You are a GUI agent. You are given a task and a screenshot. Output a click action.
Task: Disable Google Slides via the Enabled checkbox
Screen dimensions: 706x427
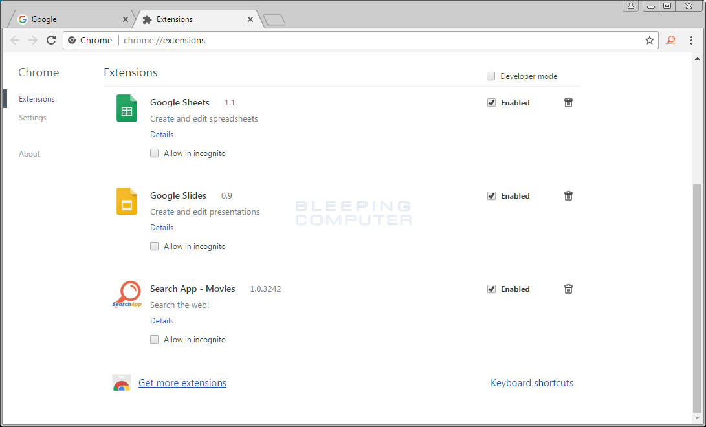[491, 196]
